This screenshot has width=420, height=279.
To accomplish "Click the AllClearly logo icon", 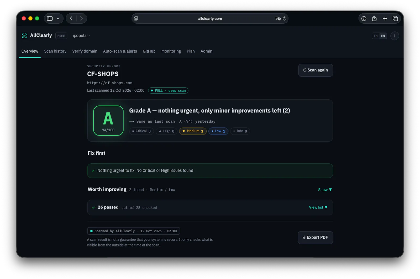I will pos(24,36).
